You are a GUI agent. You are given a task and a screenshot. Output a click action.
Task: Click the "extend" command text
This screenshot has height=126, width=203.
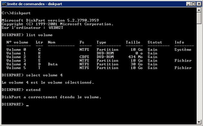pos(33,90)
